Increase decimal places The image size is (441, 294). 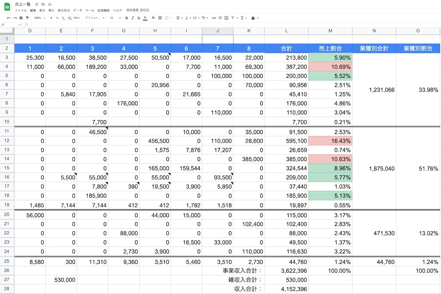click(69, 18)
